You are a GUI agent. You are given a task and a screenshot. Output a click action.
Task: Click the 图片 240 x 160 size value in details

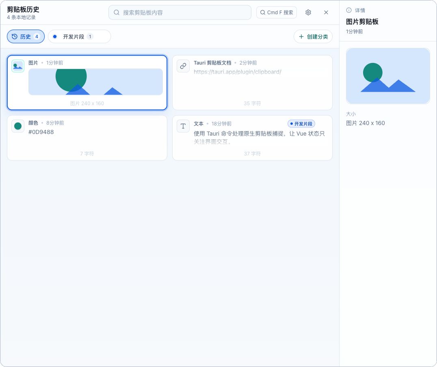[x=366, y=123]
